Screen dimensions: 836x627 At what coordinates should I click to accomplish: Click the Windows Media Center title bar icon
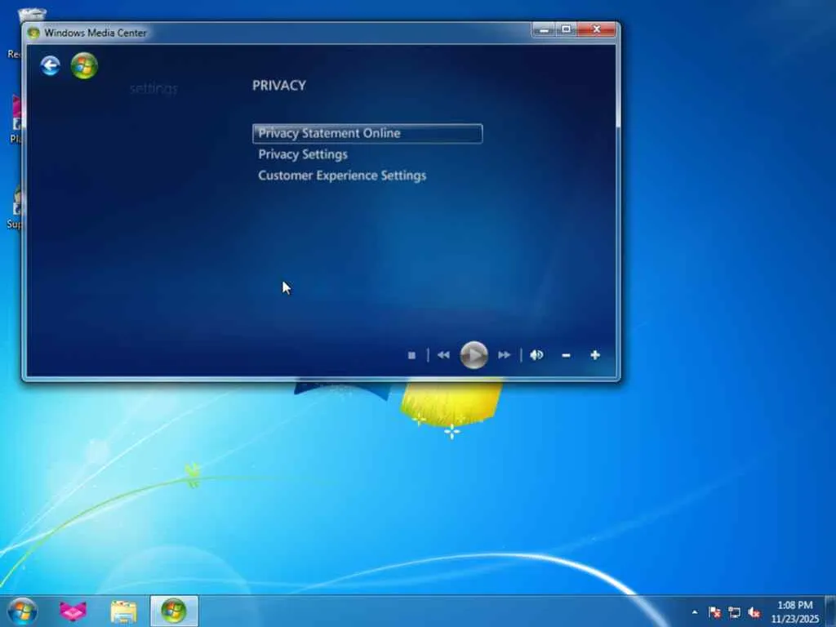[x=33, y=33]
